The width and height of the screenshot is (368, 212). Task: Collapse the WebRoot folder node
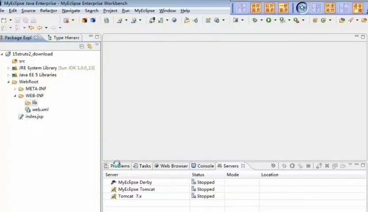coord(8,82)
